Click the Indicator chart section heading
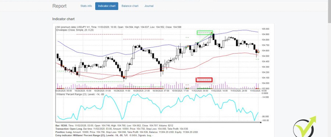Image resolution: width=331 pixels, height=137 pixels. coord(63,19)
